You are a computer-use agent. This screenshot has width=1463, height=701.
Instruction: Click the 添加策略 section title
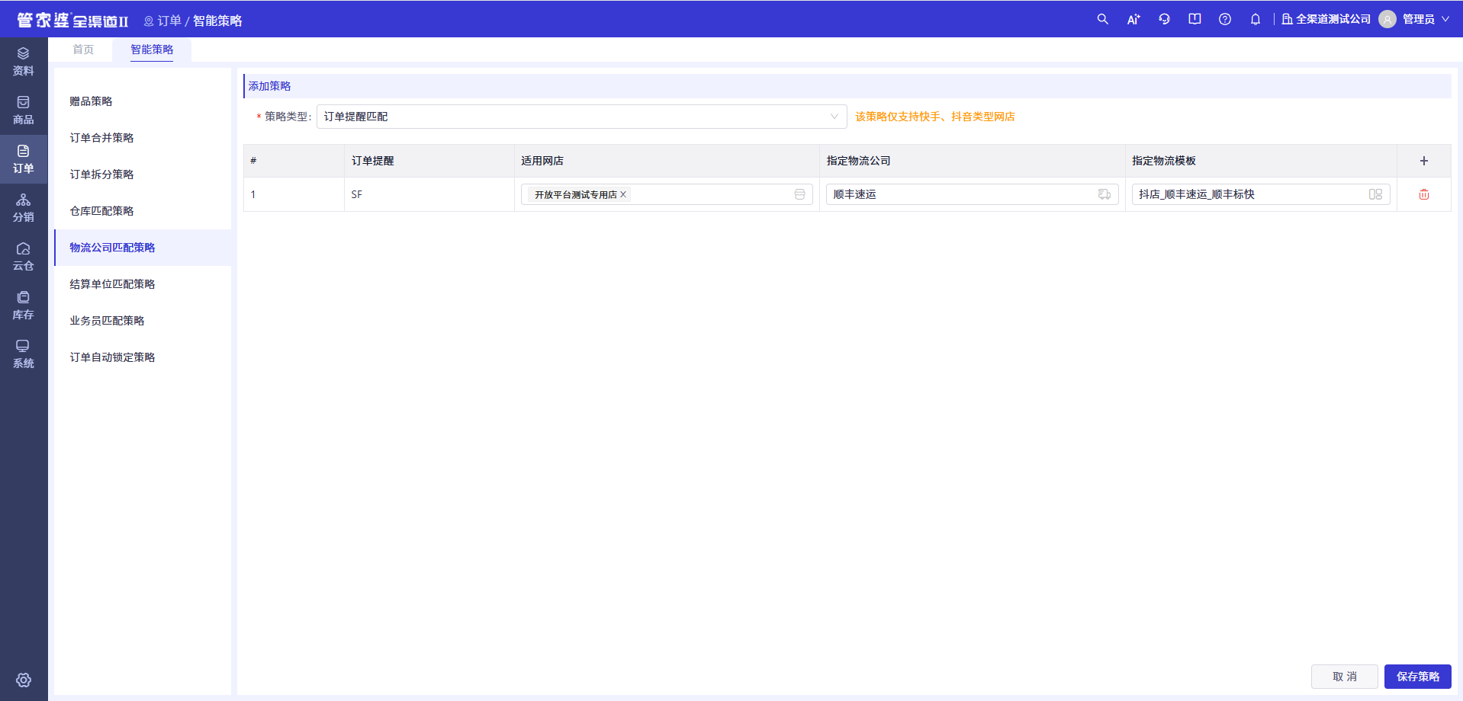pos(269,86)
